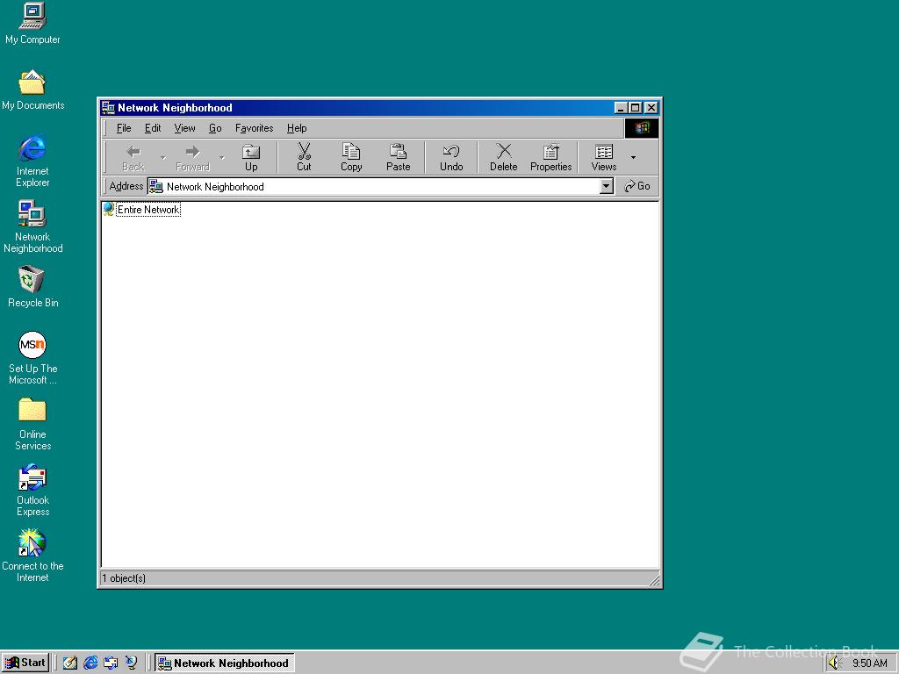Click the Cut toolbar button
899x674 pixels.
[304, 158]
